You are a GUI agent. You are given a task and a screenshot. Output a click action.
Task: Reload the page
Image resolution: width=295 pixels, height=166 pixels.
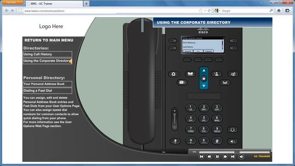(209, 11)
